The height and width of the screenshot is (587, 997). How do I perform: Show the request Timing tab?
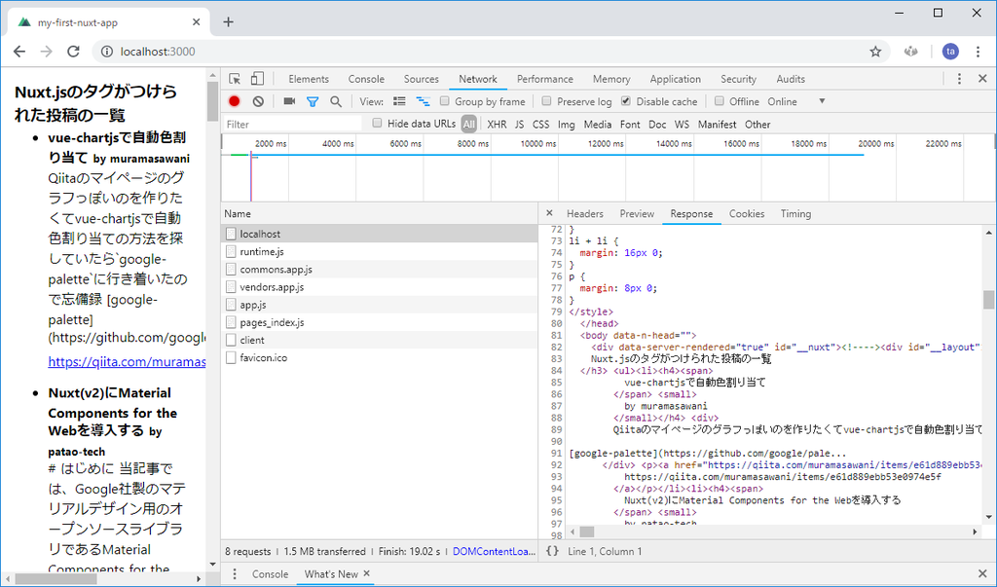click(795, 214)
